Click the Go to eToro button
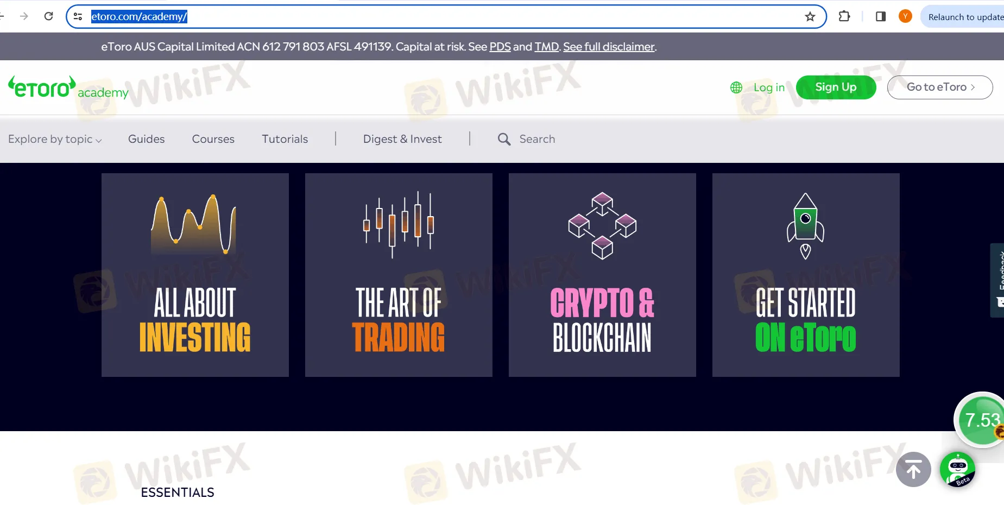 pos(940,87)
